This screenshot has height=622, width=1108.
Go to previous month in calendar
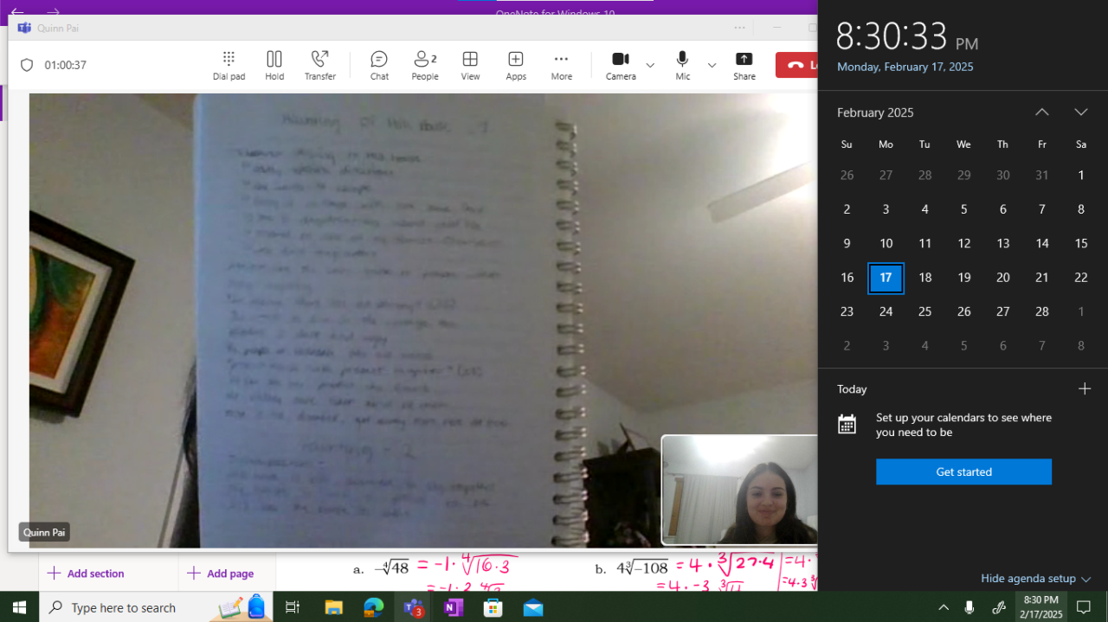point(1042,112)
